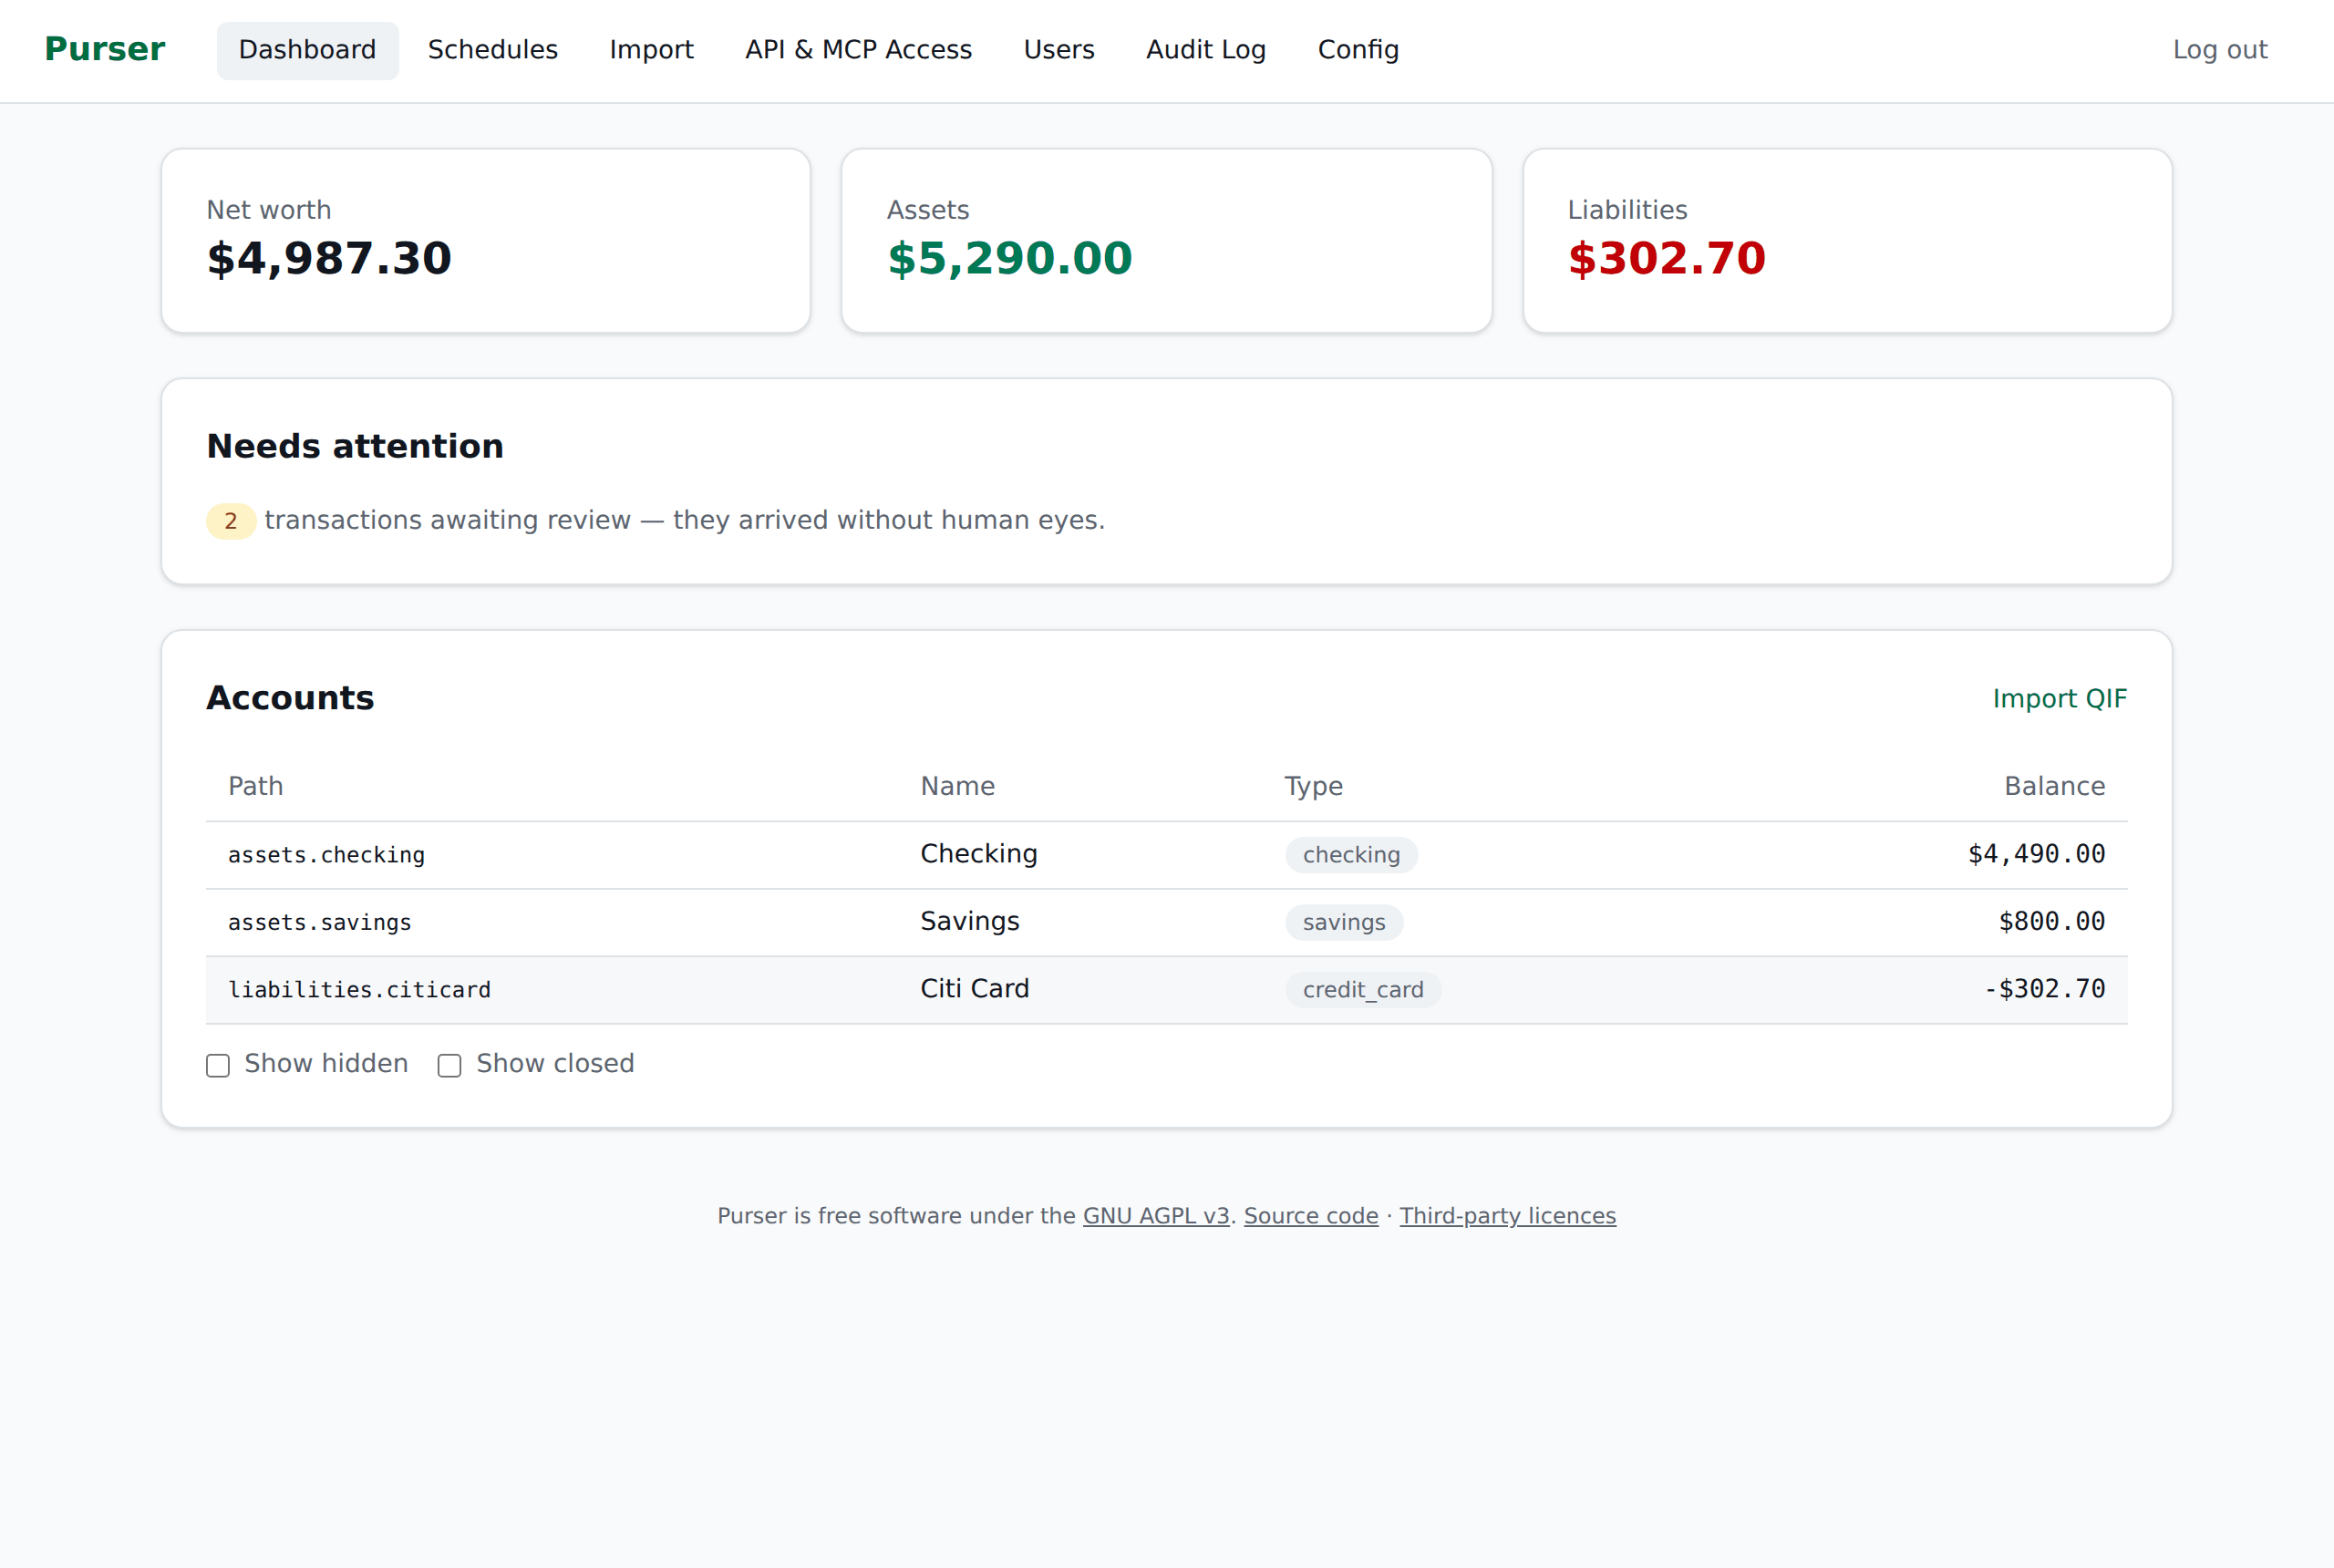Click the Assets total $5,290.00
2334x1568 pixels.
coord(1009,258)
